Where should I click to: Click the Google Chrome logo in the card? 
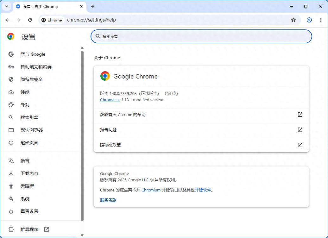coord(105,76)
